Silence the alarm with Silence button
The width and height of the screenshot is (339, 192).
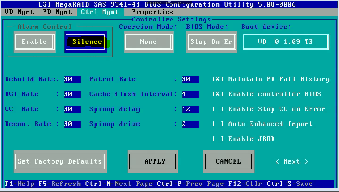point(86,42)
